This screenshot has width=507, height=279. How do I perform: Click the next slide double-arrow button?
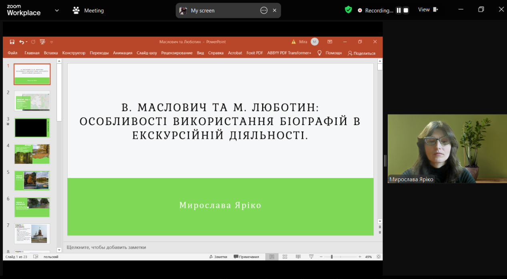[380, 232]
